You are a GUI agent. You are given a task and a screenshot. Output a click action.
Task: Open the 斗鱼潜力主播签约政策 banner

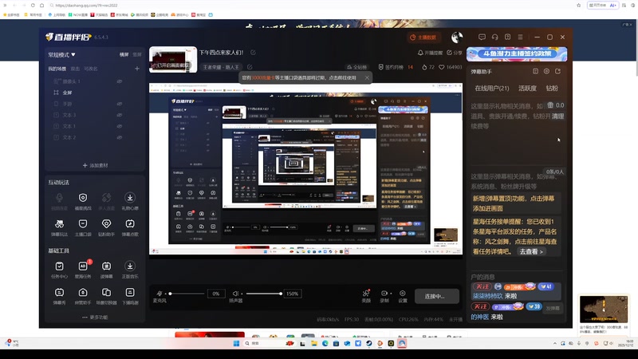point(517,53)
